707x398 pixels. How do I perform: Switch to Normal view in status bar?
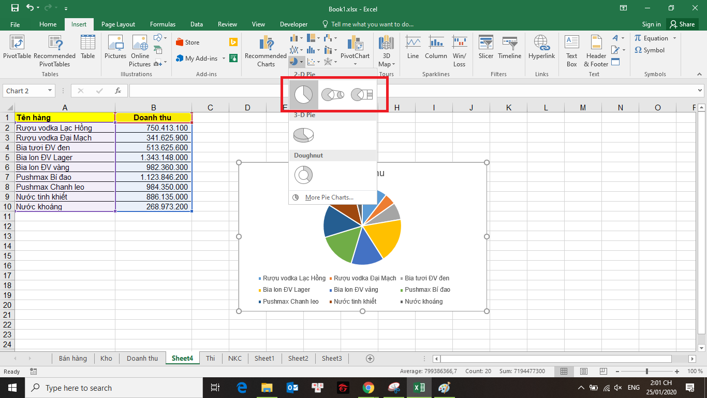click(564, 372)
